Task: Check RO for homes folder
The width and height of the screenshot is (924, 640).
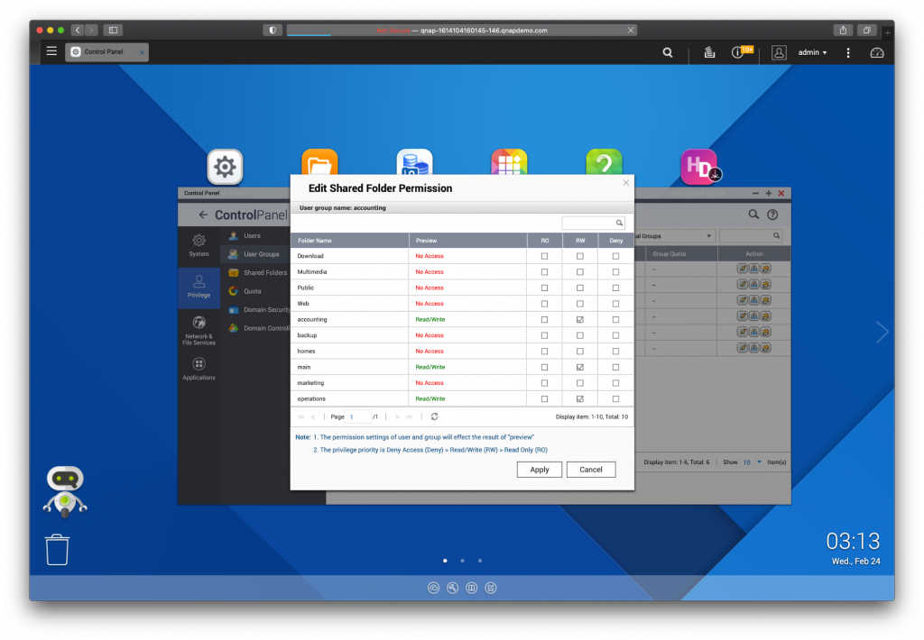Action: tap(544, 352)
